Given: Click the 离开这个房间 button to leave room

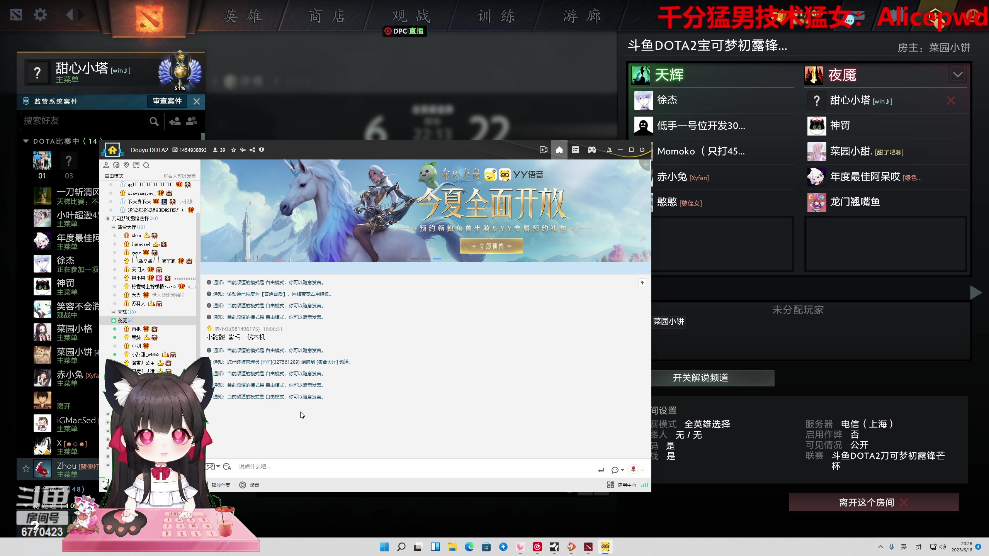Looking at the screenshot, I should (873, 502).
